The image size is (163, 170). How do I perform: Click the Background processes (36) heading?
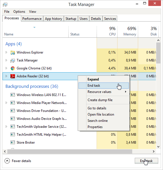pos(32,86)
